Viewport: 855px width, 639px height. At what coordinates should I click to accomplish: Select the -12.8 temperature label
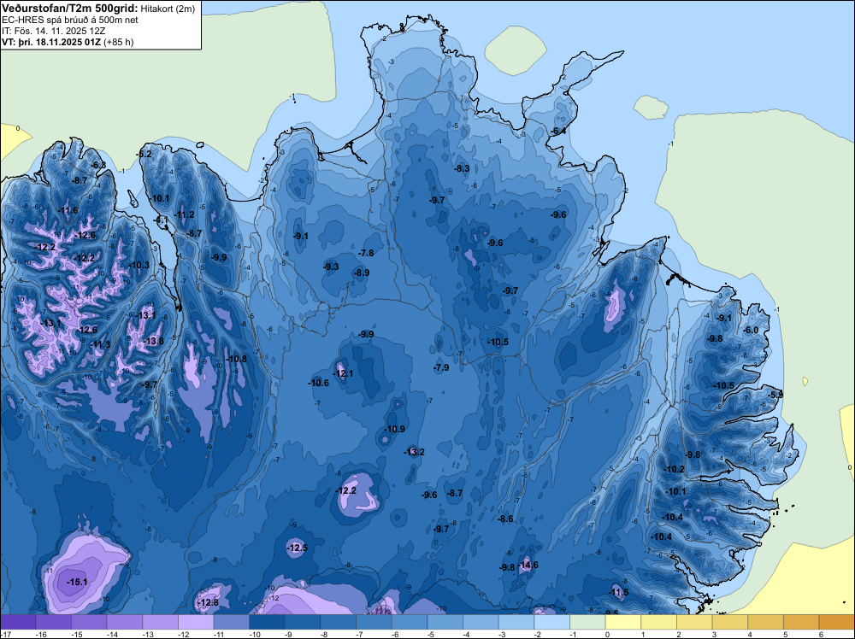[208, 602]
